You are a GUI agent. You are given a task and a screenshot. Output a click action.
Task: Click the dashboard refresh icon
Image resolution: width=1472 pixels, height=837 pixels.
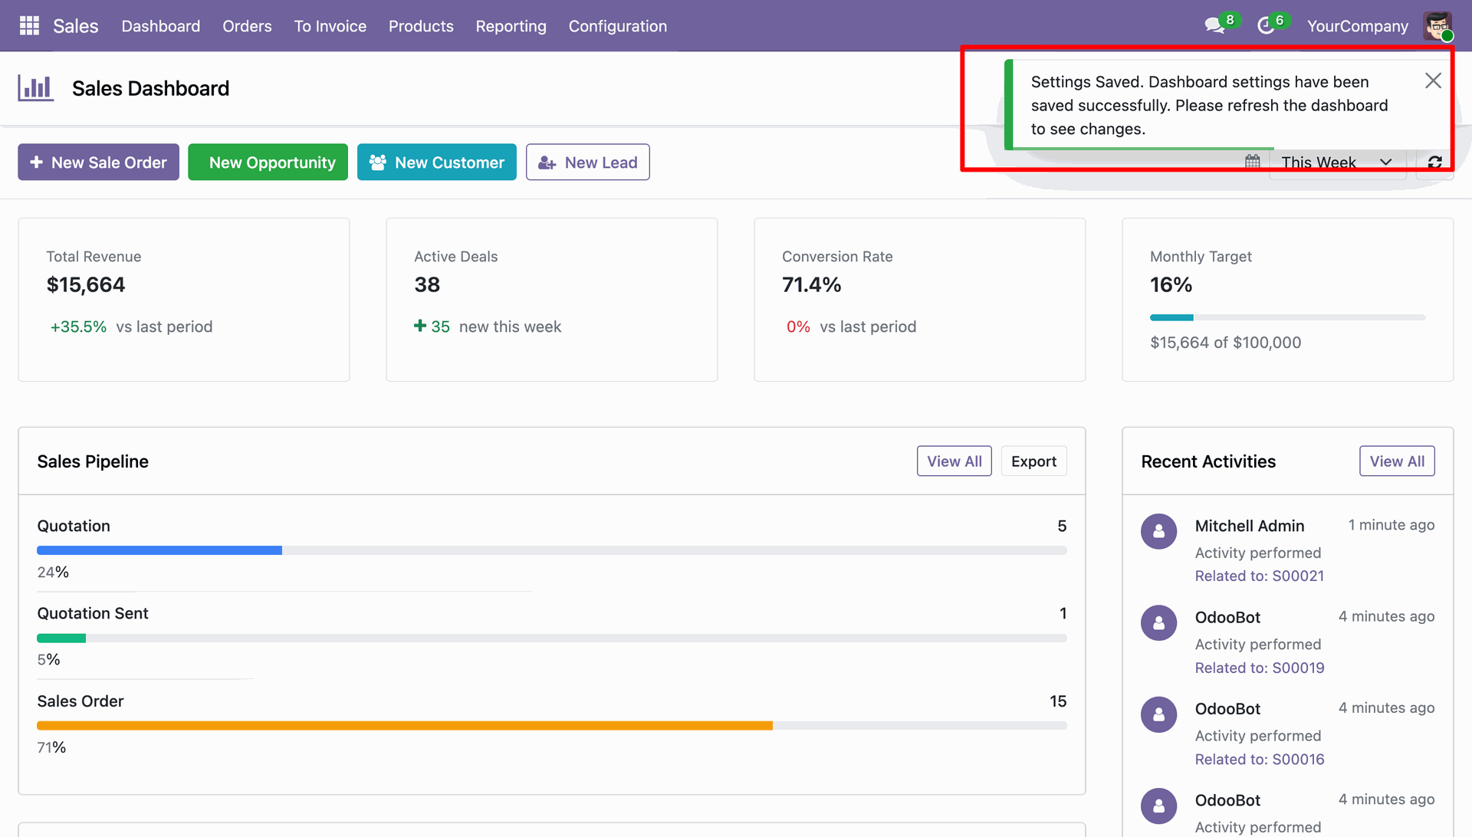(x=1434, y=162)
